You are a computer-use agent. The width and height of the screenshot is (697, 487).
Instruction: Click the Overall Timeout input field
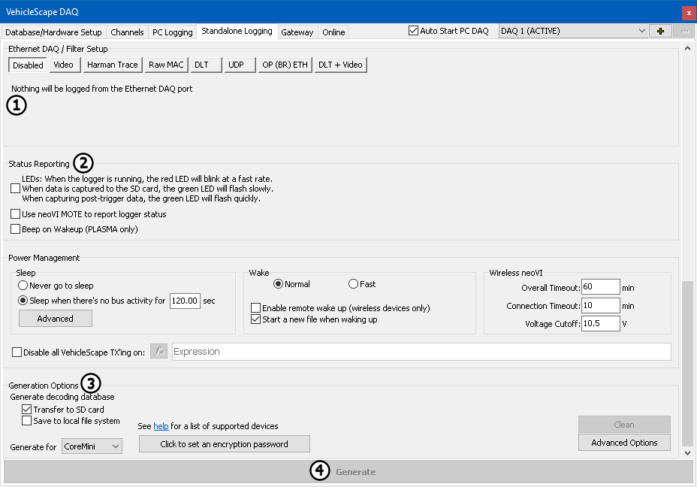tap(599, 287)
